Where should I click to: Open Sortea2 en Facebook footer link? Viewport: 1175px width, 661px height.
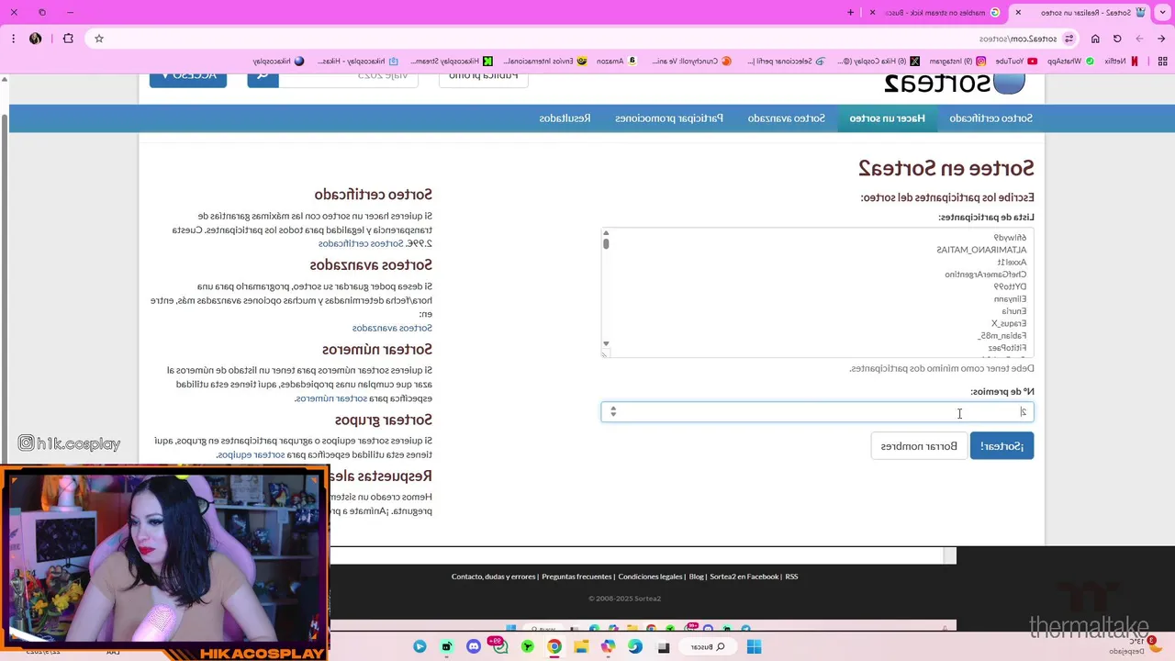[x=744, y=577]
